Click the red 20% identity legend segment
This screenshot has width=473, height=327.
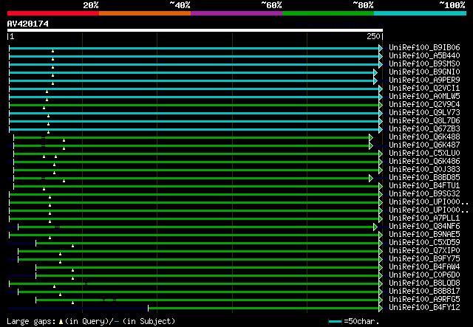click(x=53, y=13)
